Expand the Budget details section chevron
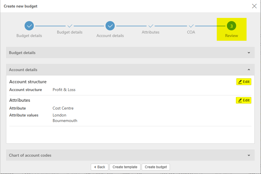Image resolution: width=261 pixels, height=174 pixels. [249, 53]
